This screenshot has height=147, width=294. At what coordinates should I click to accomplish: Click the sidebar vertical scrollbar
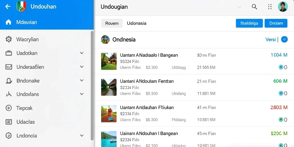click(x=92, y=86)
